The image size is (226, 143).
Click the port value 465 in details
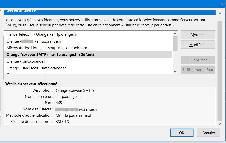pyautogui.click(x=59, y=103)
